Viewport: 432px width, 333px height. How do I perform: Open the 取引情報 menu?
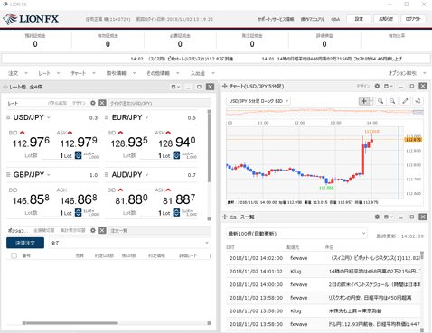pos(121,73)
